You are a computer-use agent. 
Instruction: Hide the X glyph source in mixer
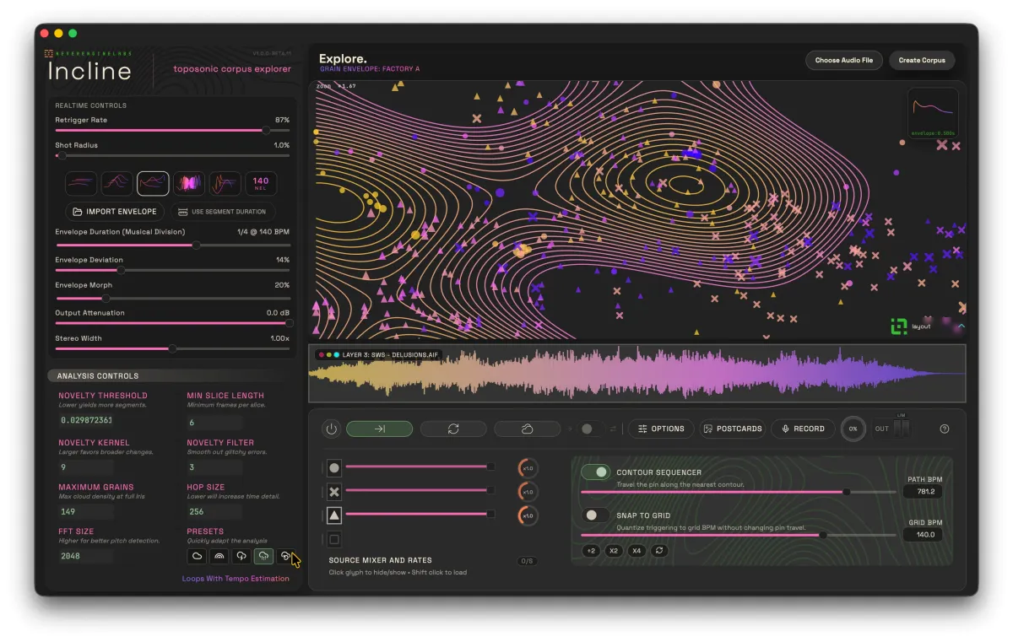click(334, 491)
